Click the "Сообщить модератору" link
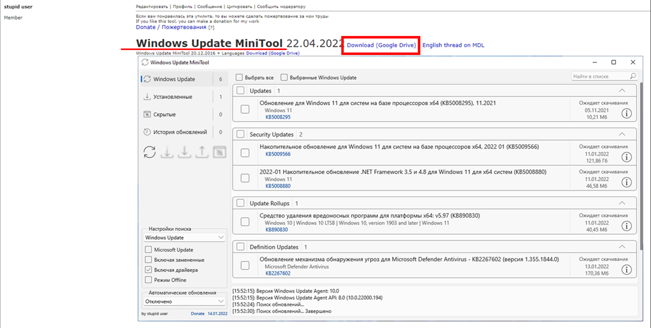 tap(281, 7)
